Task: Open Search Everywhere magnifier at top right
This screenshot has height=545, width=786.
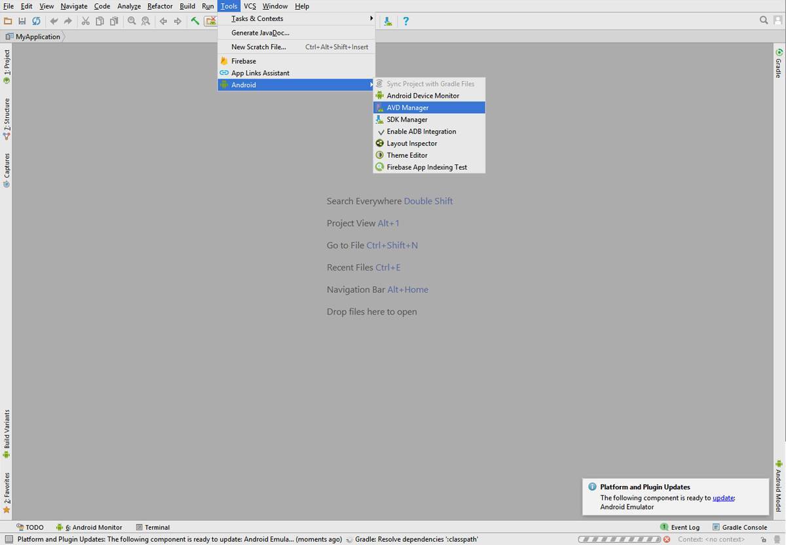Action: pyautogui.click(x=764, y=20)
